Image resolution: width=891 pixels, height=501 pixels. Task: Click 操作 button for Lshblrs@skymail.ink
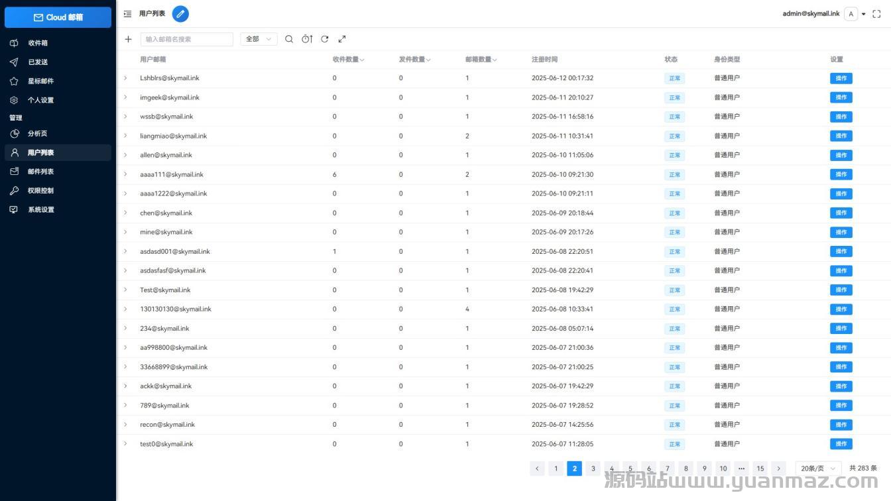(841, 78)
